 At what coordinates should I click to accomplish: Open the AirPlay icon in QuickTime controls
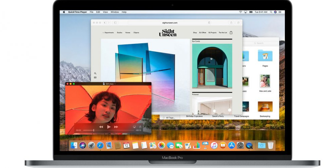[134, 127]
